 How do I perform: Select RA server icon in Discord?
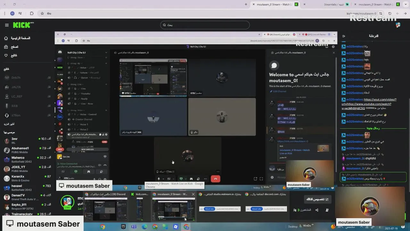[x=60, y=117]
